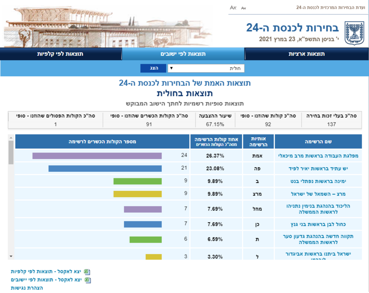The width and height of the screenshot is (369, 293).
Task: Click the eligible voters value 137
Action: [331, 124]
